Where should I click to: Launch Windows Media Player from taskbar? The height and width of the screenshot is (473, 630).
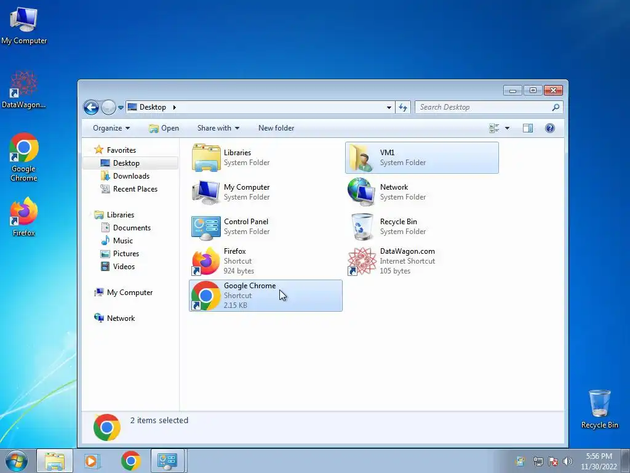(92, 461)
